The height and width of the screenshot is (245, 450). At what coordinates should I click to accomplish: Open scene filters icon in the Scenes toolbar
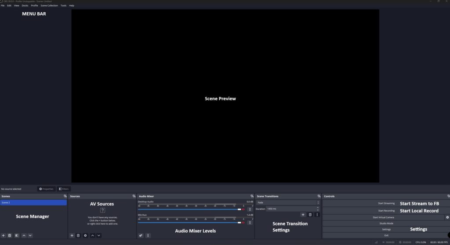tap(17, 235)
